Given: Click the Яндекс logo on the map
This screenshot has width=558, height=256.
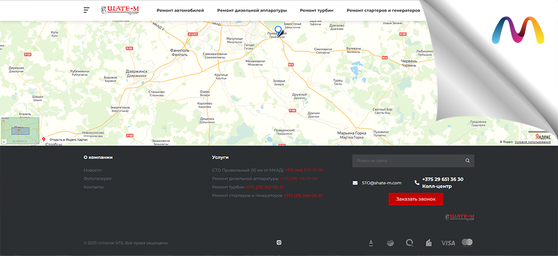Looking at the screenshot, I should 543,137.
